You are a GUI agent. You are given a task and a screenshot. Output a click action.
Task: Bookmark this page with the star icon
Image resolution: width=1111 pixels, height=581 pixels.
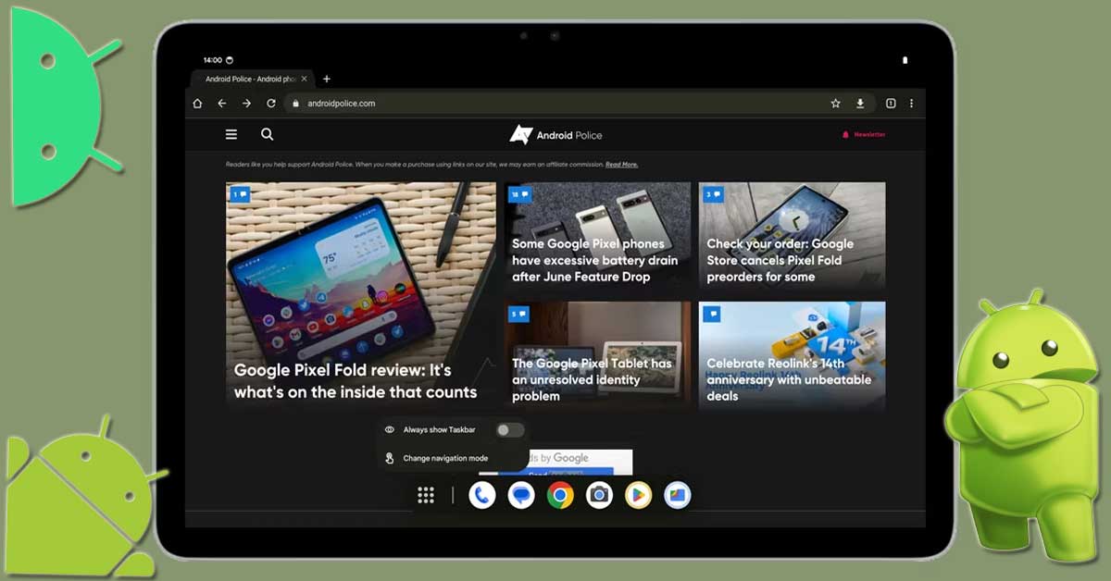click(834, 104)
